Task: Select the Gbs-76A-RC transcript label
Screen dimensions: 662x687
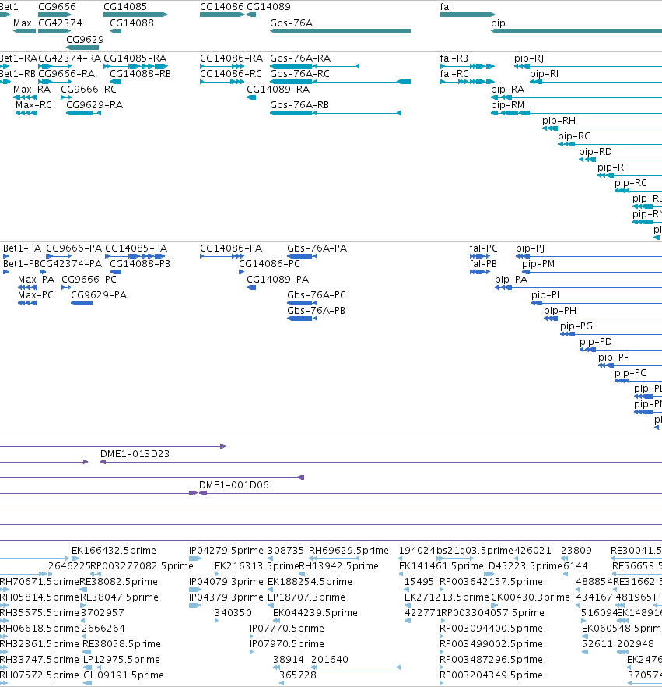Action: pyautogui.click(x=299, y=73)
